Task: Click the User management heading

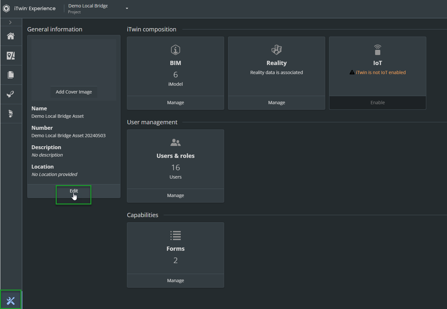Action: click(152, 122)
